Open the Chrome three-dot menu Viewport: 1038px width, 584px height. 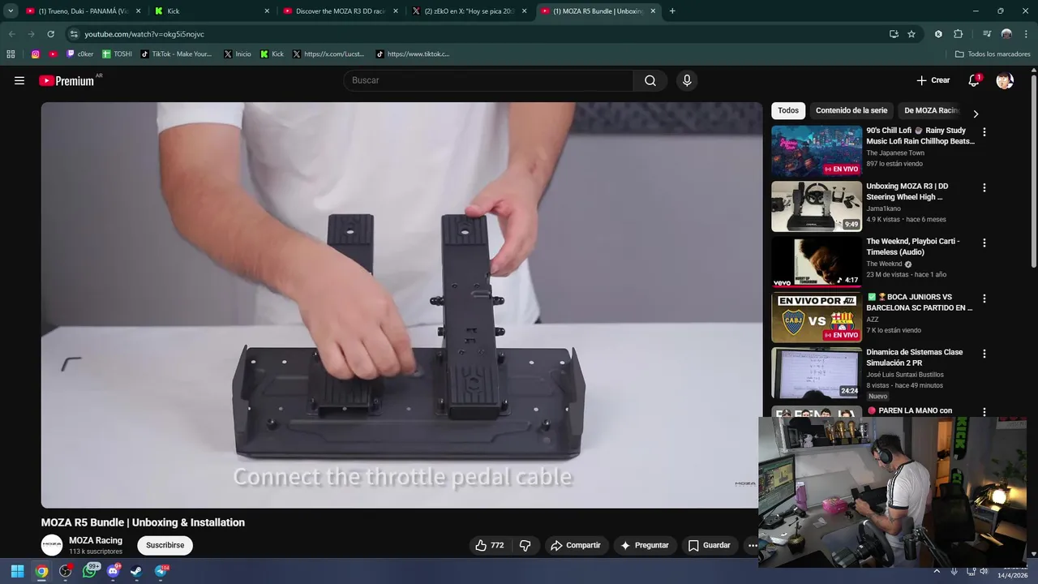pyautogui.click(x=1025, y=34)
